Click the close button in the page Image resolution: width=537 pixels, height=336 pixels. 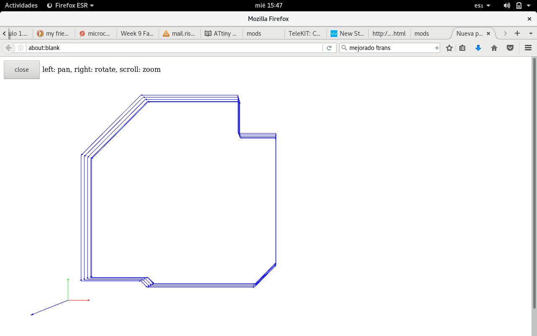coord(22,70)
